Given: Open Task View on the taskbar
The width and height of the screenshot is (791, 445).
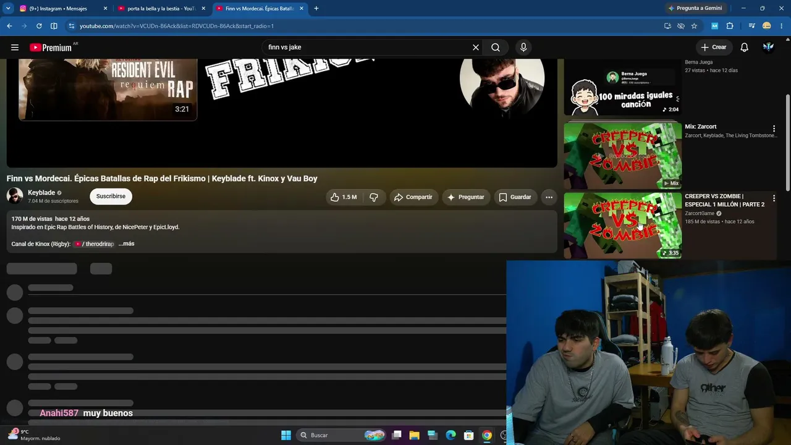Looking at the screenshot, I should click(x=397, y=435).
